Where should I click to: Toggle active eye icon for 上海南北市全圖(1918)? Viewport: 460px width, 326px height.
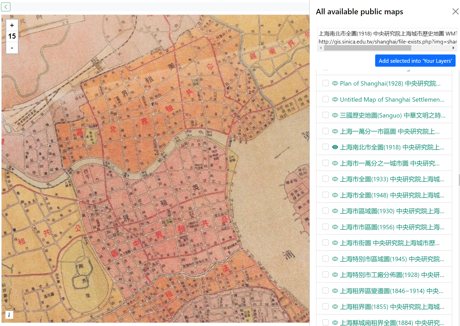click(335, 147)
